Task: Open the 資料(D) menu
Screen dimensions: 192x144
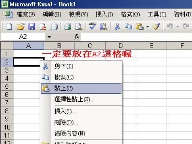Action: coord(183,14)
